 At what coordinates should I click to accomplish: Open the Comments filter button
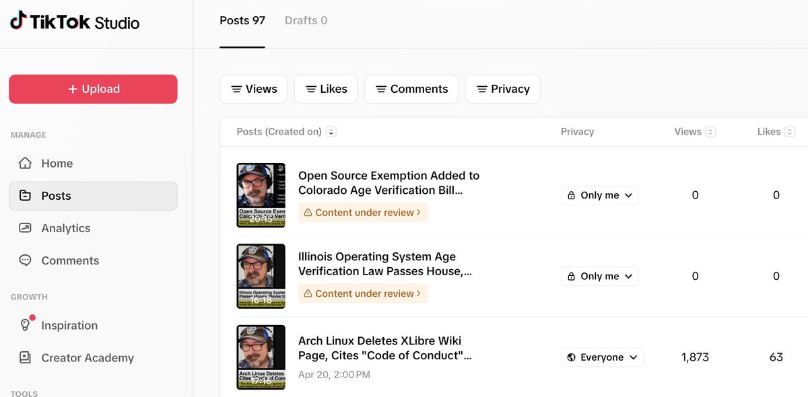411,89
